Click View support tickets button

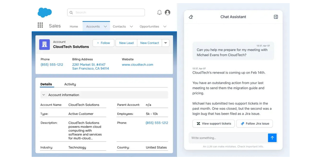[213, 123]
